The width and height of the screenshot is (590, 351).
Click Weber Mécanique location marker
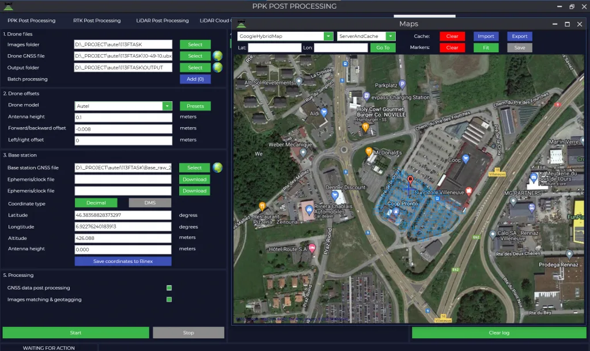(303, 152)
